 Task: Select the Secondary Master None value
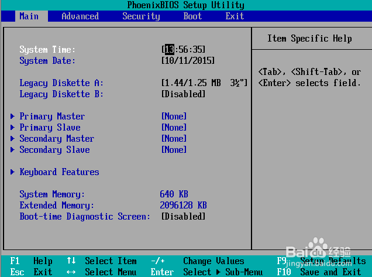pos(174,138)
